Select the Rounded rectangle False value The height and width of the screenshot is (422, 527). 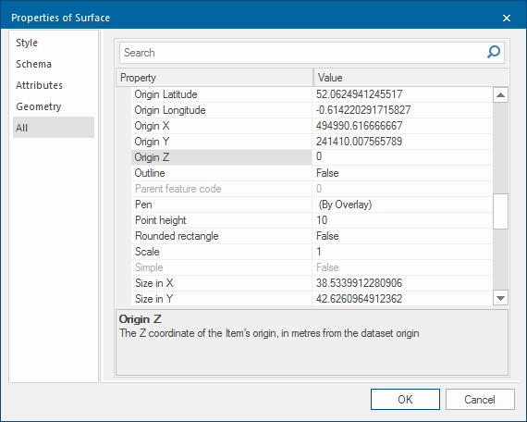pos(402,236)
